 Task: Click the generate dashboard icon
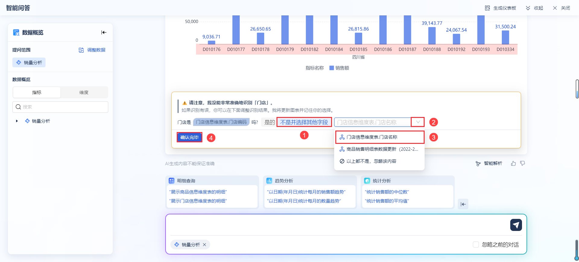(x=487, y=8)
